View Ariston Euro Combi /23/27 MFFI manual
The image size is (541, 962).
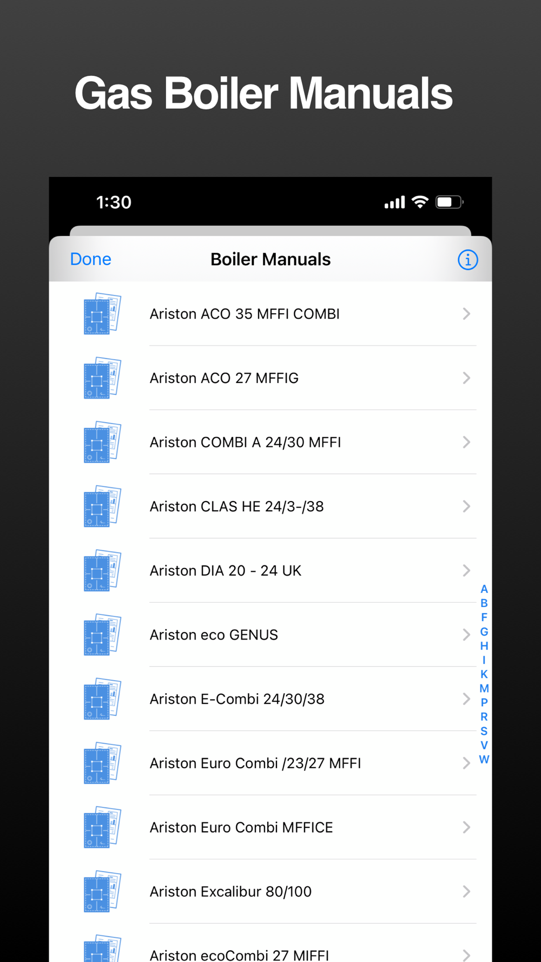[x=270, y=763]
